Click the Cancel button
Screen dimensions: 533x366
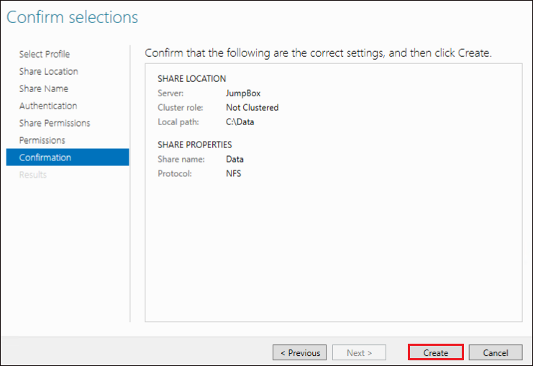click(x=496, y=352)
